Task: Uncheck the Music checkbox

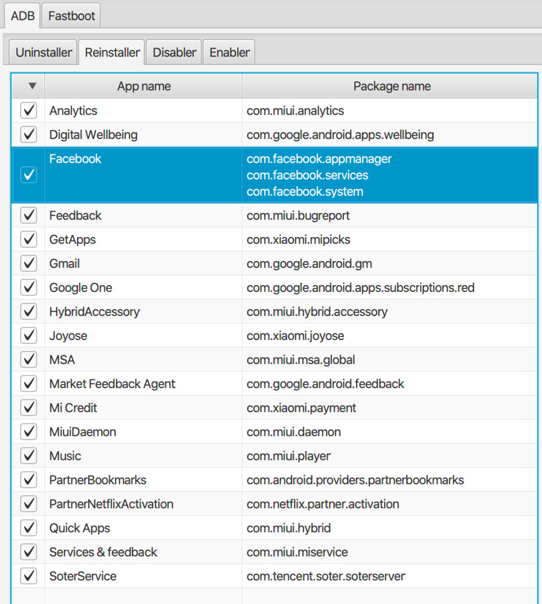Action: [x=29, y=456]
